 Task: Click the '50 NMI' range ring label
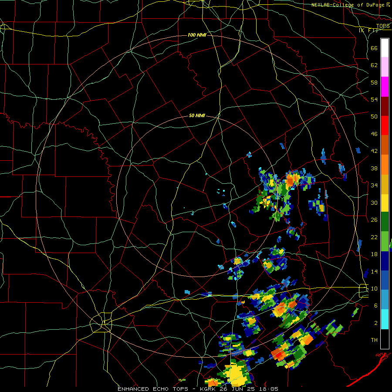click(x=197, y=115)
